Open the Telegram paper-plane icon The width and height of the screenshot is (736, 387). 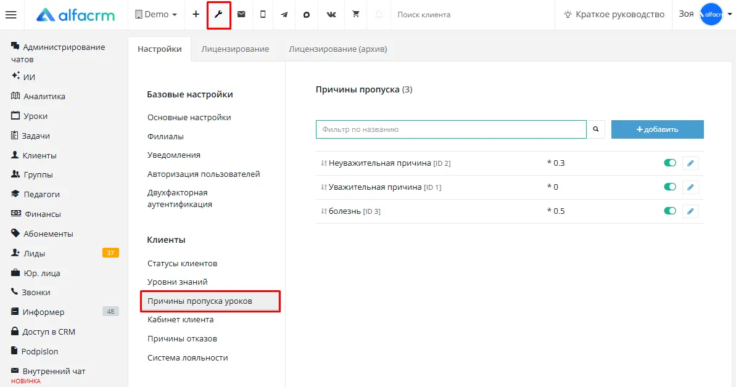(284, 15)
